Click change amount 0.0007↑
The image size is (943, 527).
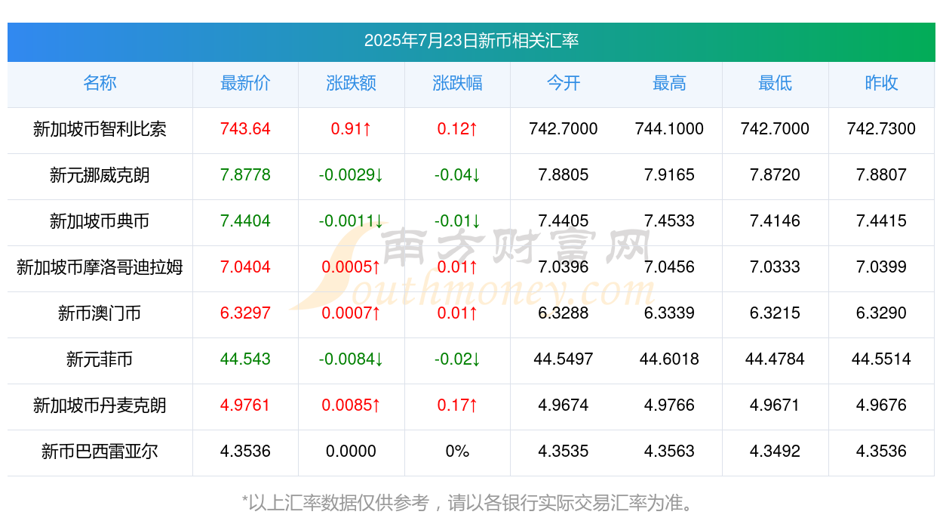pyautogui.click(x=352, y=313)
